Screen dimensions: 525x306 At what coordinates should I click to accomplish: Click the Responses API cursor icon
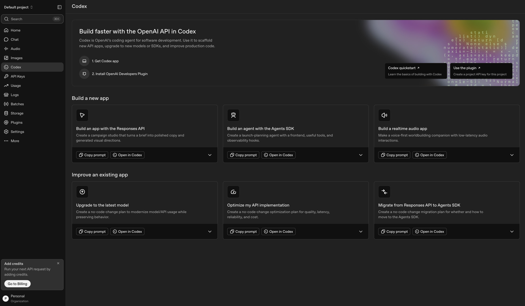pyautogui.click(x=82, y=115)
